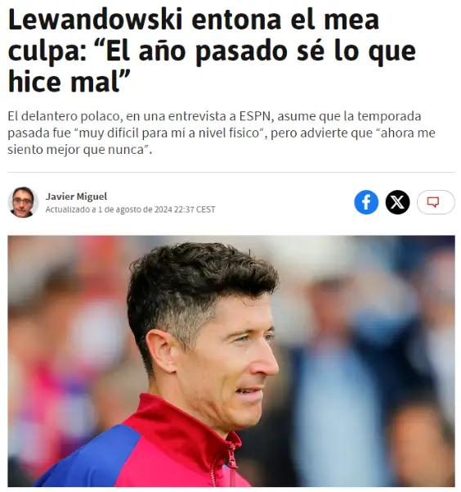Click the main article photo

(231, 361)
